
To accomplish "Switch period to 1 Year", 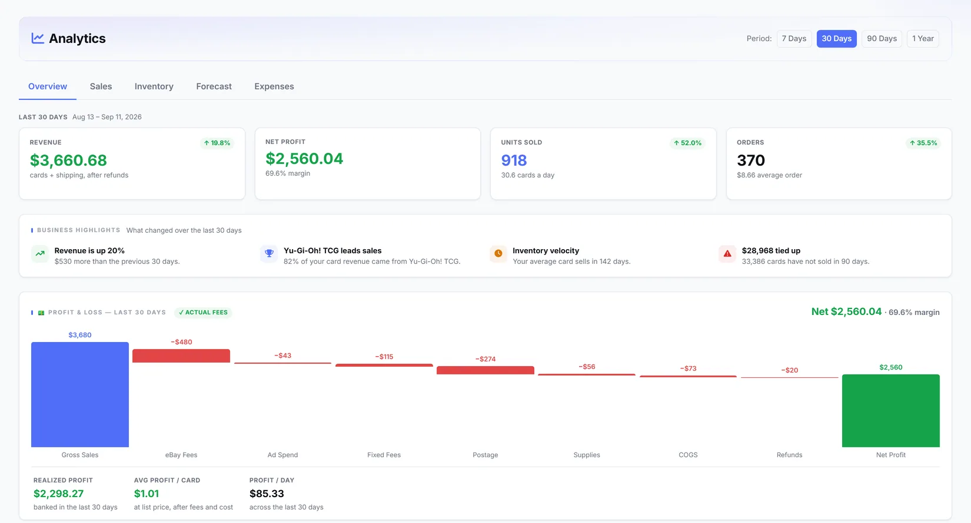I will pyautogui.click(x=923, y=39).
